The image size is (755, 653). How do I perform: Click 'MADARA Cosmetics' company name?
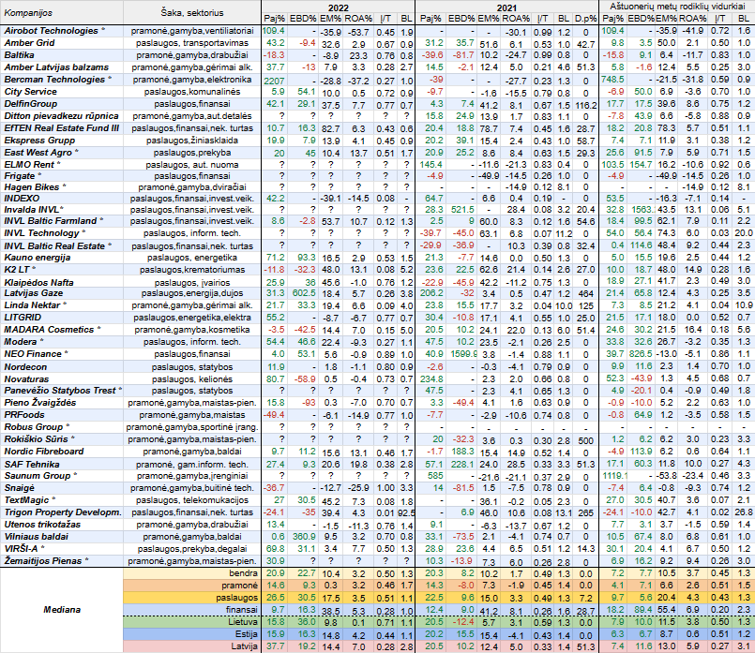click(62, 330)
